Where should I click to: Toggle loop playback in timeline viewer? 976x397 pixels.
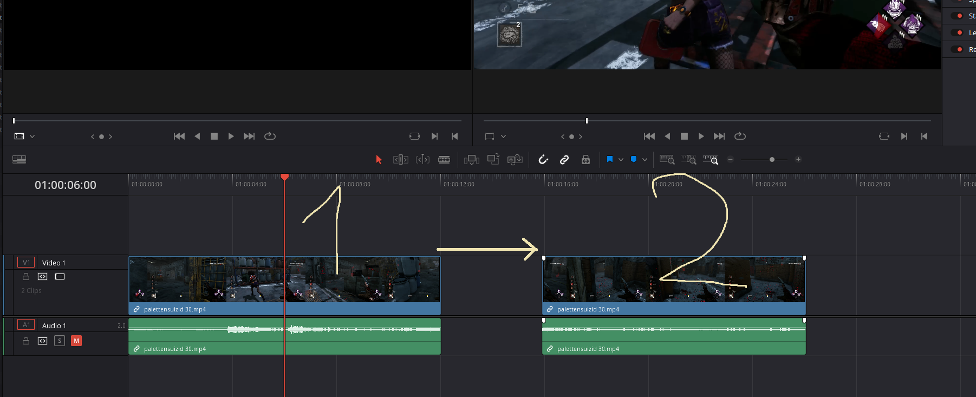740,136
